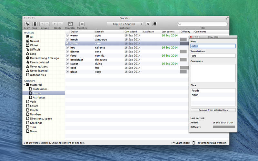
Task: Click Remove from selected files button
Action: point(213,110)
